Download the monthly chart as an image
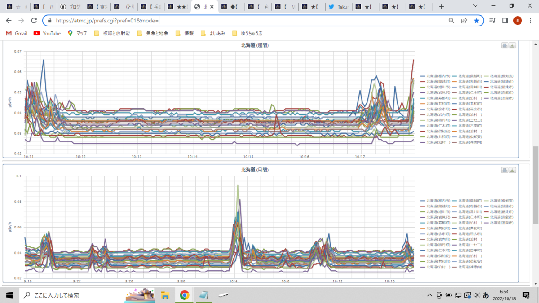Image resolution: width=539 pixels, height=303 pixels. click(x=512, y=170)
